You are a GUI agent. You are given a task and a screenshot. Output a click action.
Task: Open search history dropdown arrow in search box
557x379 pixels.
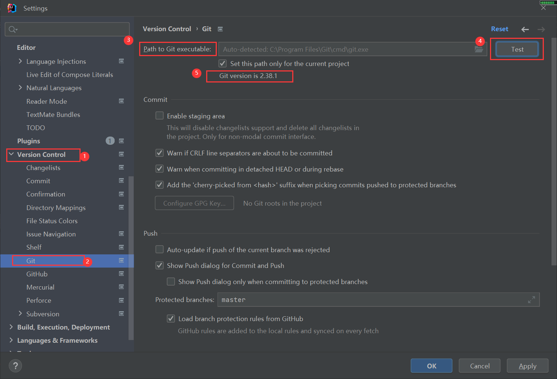[17, 30]
